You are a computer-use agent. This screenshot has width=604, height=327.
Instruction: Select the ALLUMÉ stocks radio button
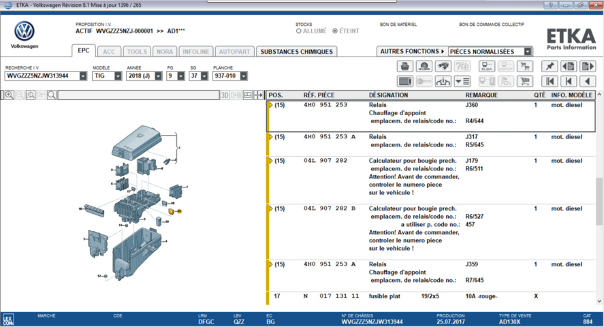(x=298, y=31)
